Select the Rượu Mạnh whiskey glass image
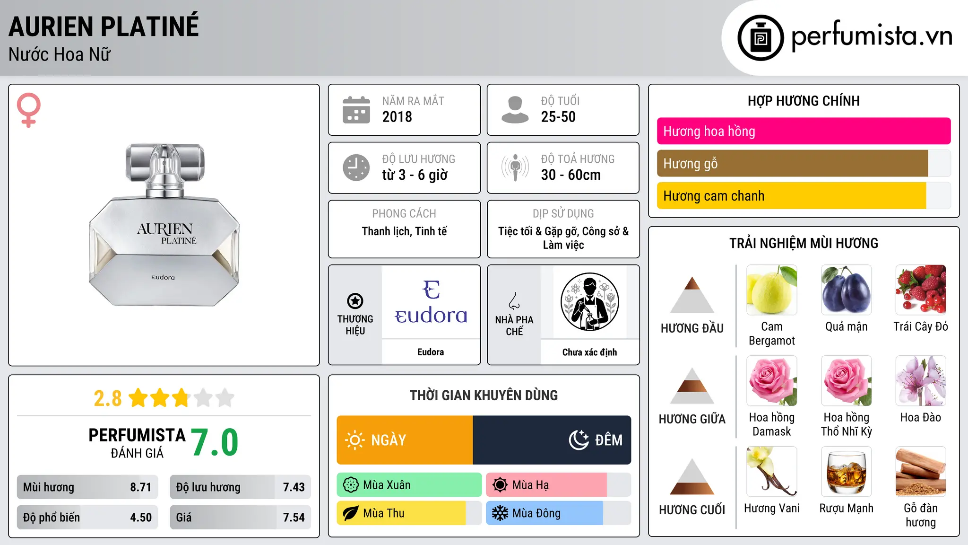The height and width of the screenshot is (545, 968). (x=847, y=472)
